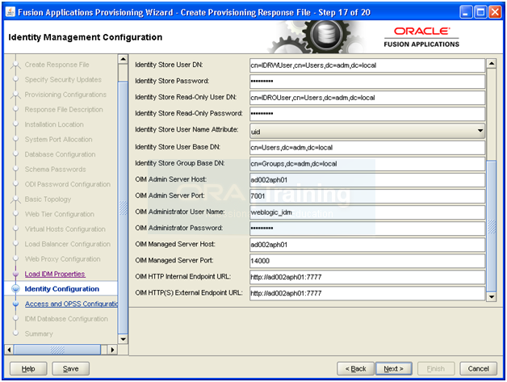Click the Summary step
507x382 pixels.
[x=39, y=334]
